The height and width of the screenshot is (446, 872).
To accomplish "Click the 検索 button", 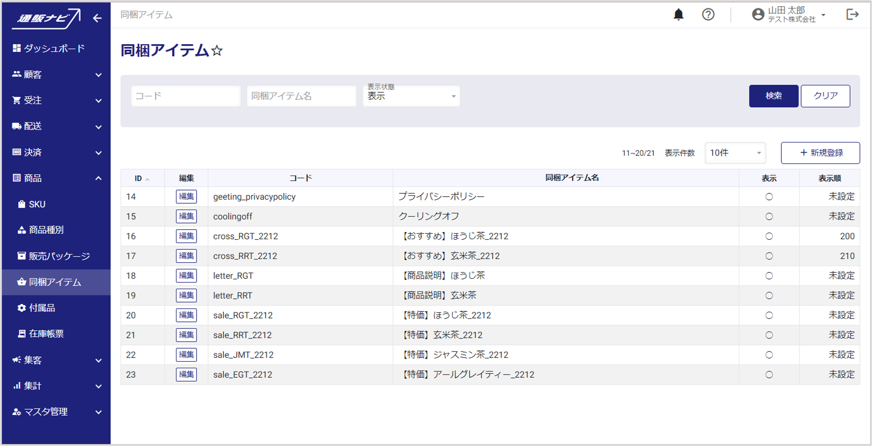I will (x=773, y=96).
